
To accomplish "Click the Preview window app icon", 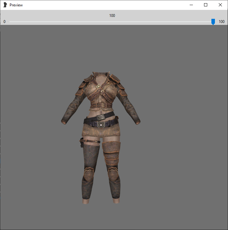I will click(5, 5).
